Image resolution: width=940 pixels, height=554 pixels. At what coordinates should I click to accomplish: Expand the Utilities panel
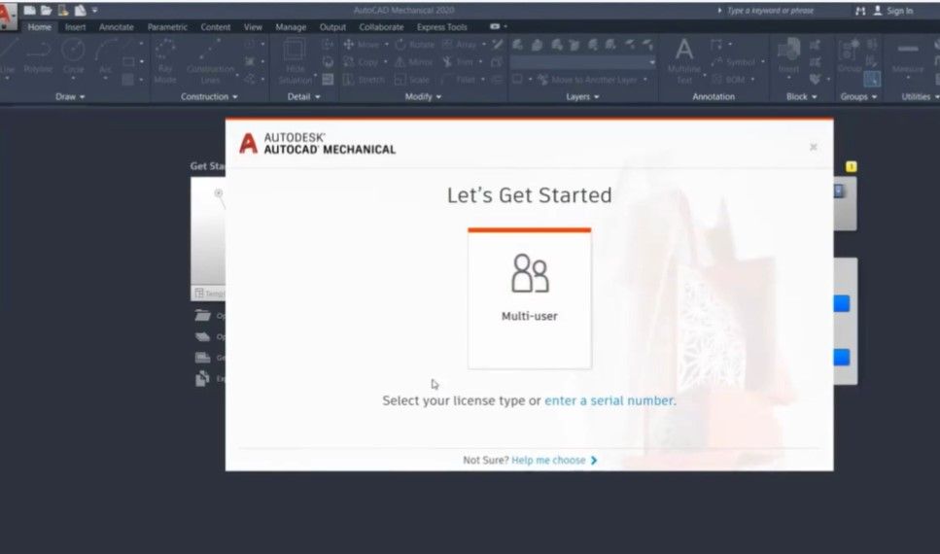point(920,96)
